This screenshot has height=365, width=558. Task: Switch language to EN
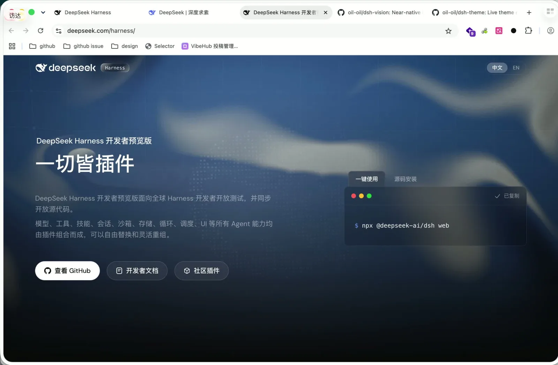[516, 68]
